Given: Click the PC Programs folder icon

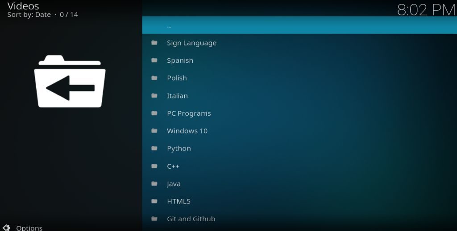Looking at the screenshot, I should tap(154, 113).
